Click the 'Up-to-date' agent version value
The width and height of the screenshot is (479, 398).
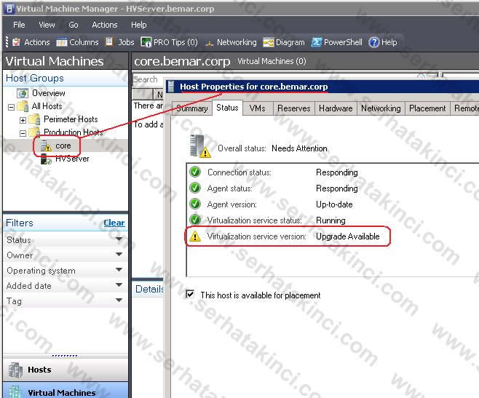(x=334, y=204)
